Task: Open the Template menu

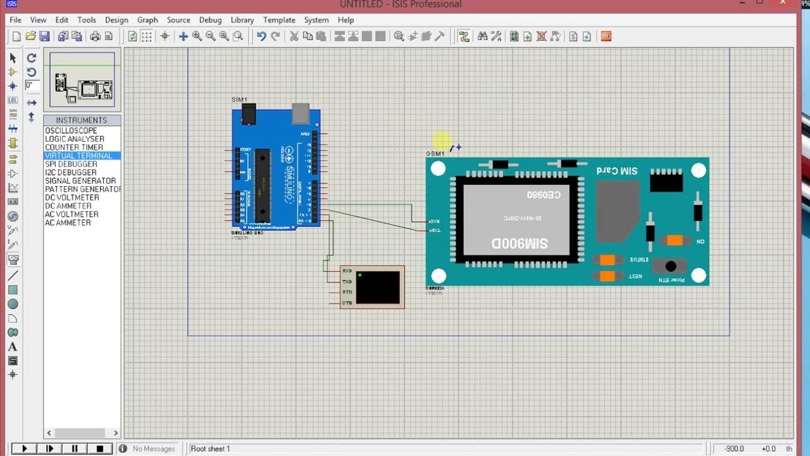Action: 279,20
